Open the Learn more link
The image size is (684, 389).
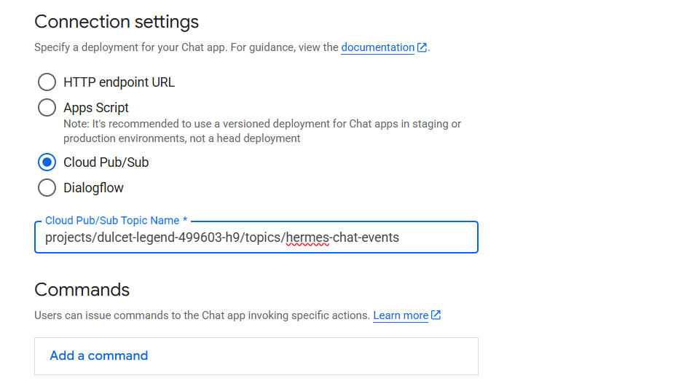(x=401, y=315)
